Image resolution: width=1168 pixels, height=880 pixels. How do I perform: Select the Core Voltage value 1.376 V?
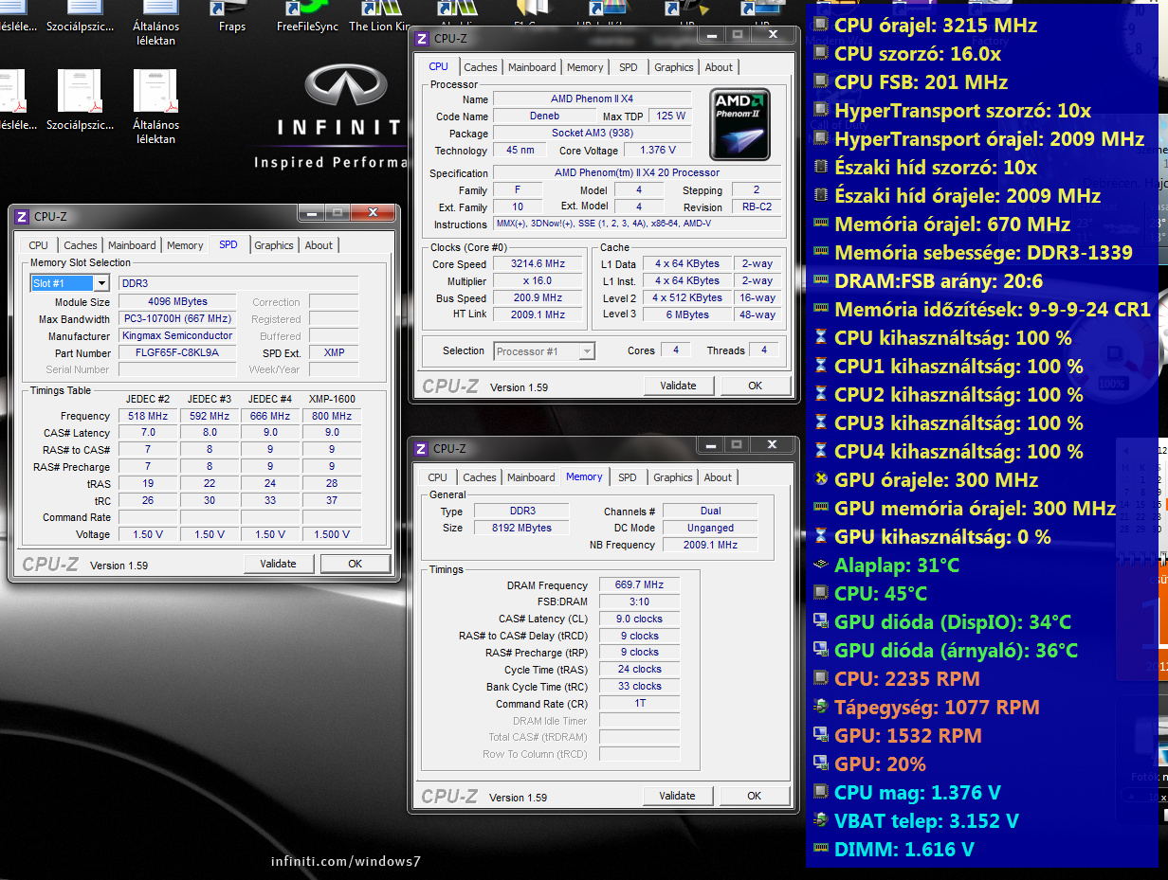point(657,151)
